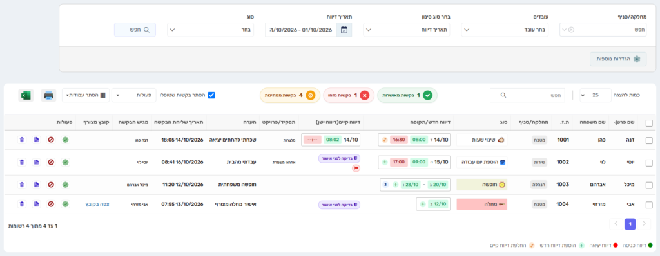Change display quantity dropdown showing 25
This screenshot has width=660, height=256.
tap(595, 95)
